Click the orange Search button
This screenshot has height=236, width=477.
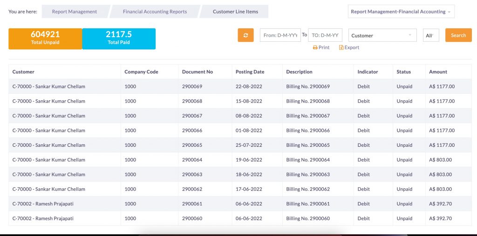point(458,35)
